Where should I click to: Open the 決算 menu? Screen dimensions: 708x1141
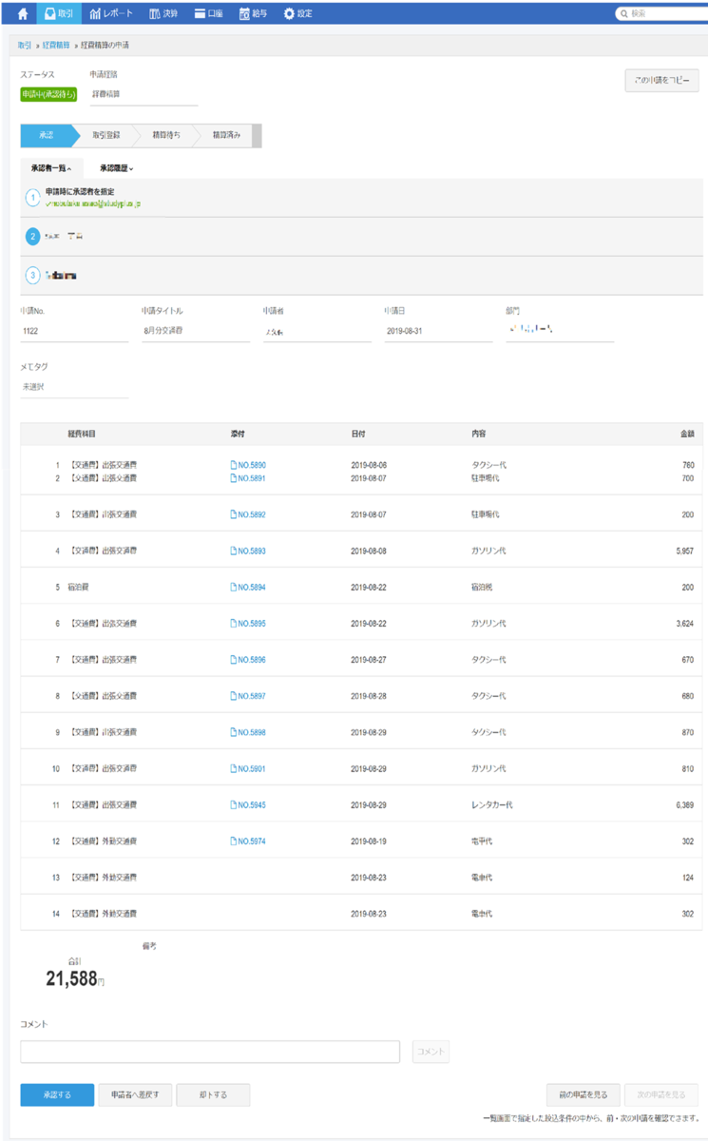[x=163, y=14]
